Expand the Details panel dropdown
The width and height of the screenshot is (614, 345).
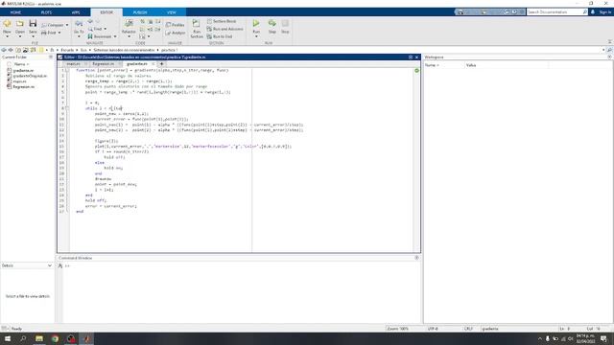tap(50, 265)
